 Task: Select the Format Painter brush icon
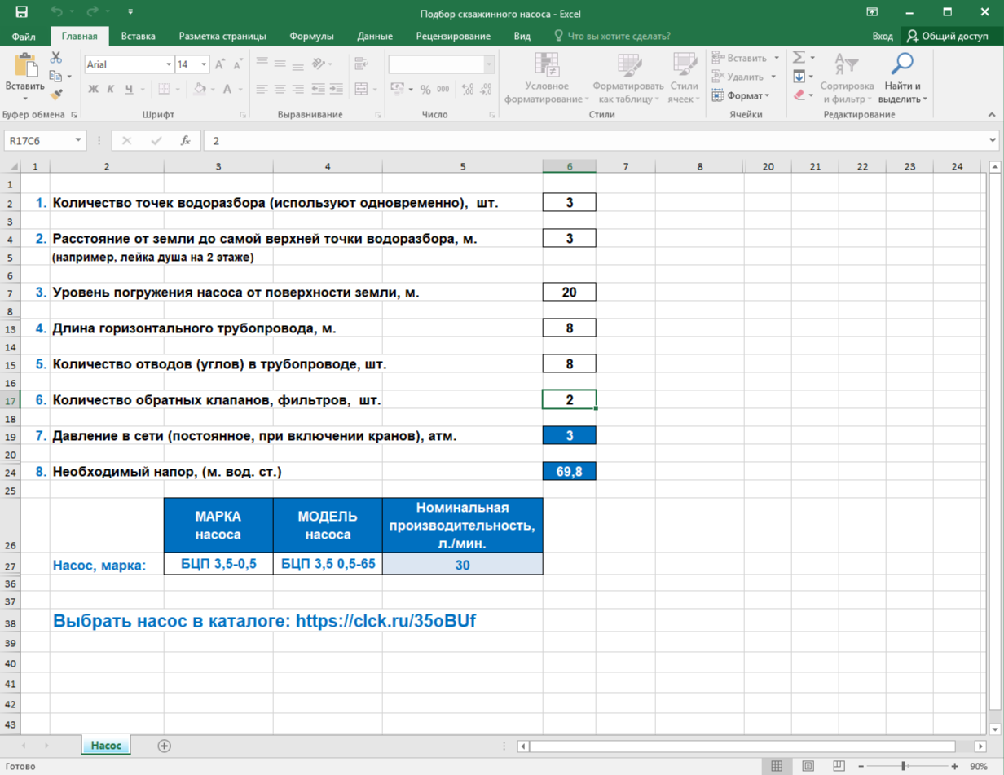[56, 95]
